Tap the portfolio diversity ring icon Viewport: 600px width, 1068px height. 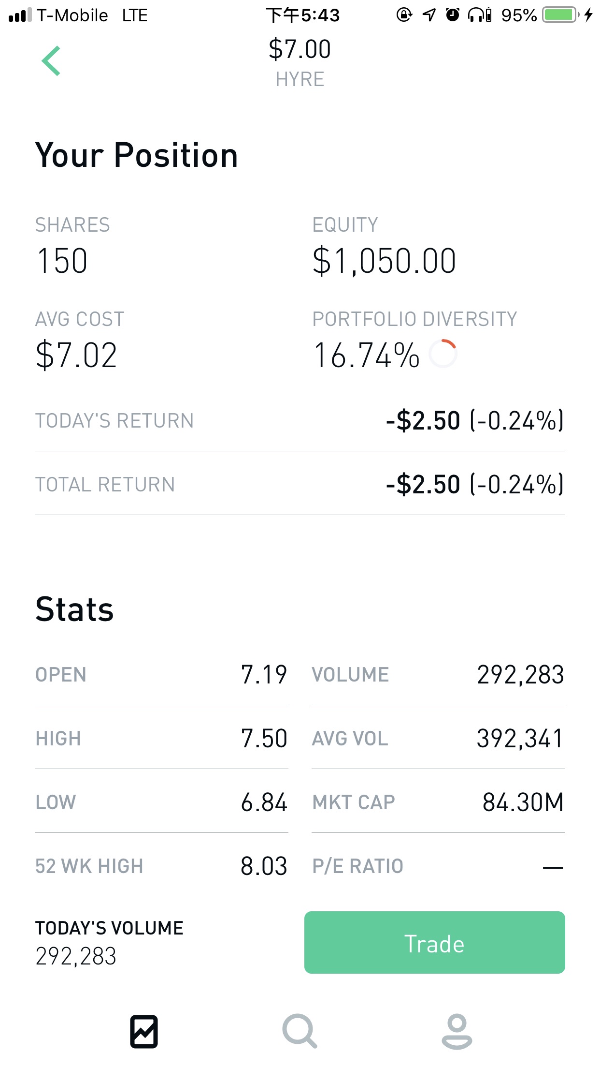(x=443, y=354)
